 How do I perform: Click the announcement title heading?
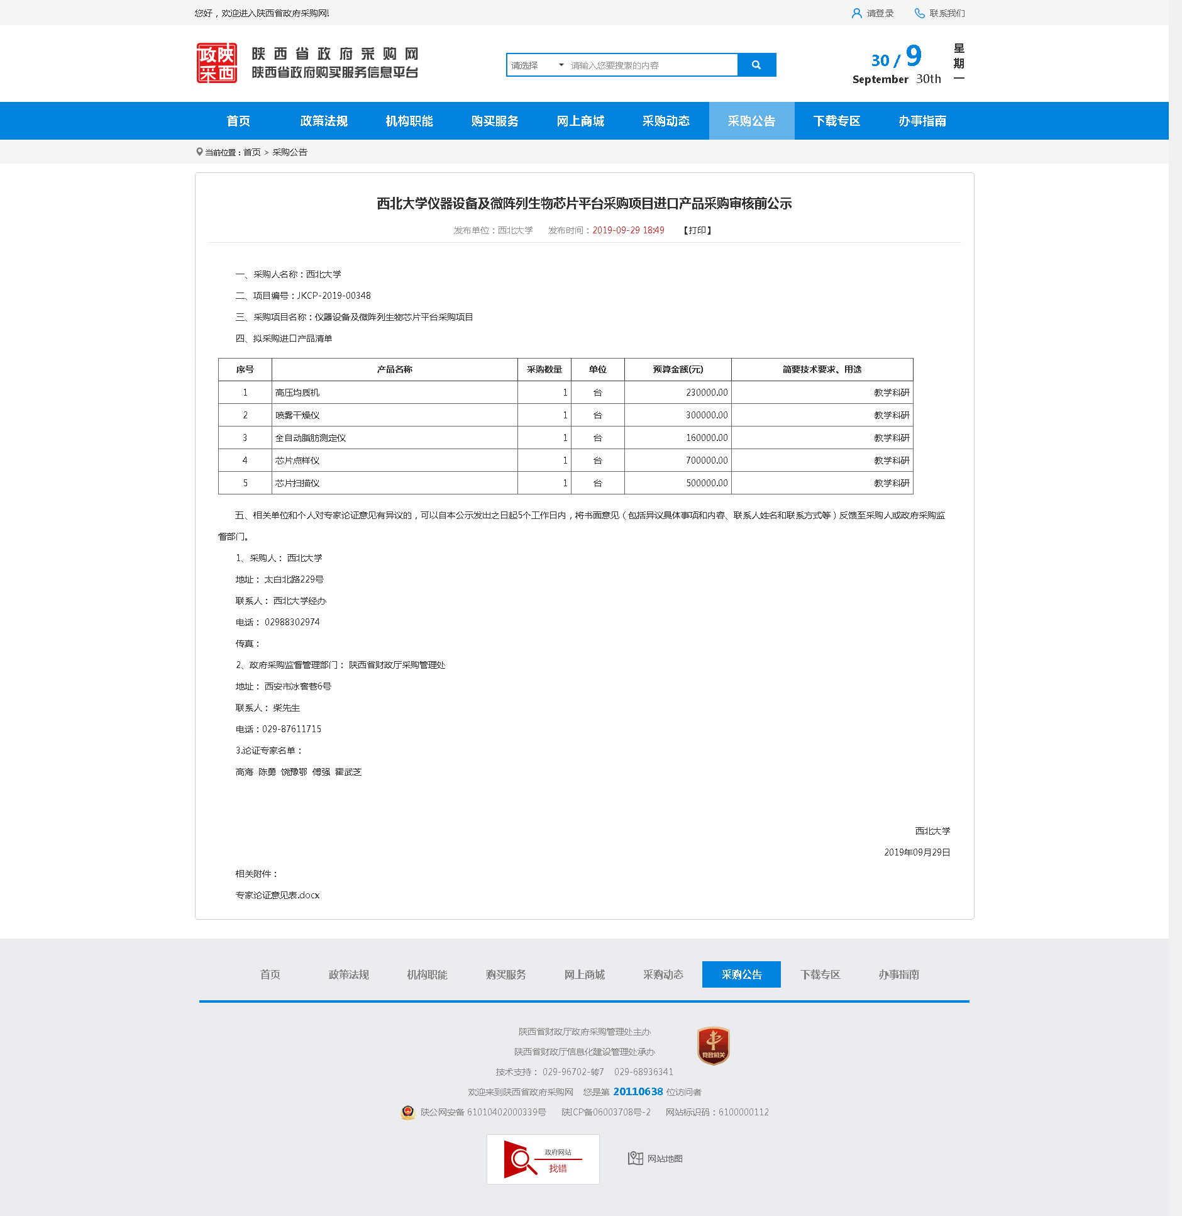point(584,204)
